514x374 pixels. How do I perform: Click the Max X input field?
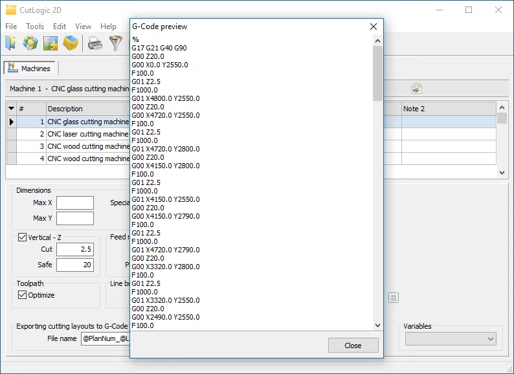click(75, 203)
